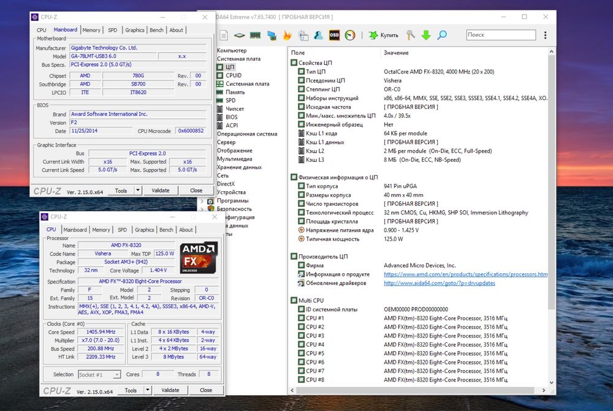
Task: Click right arrow of AIDA64 horizontal scrollbar
Action: click(543, 390)
